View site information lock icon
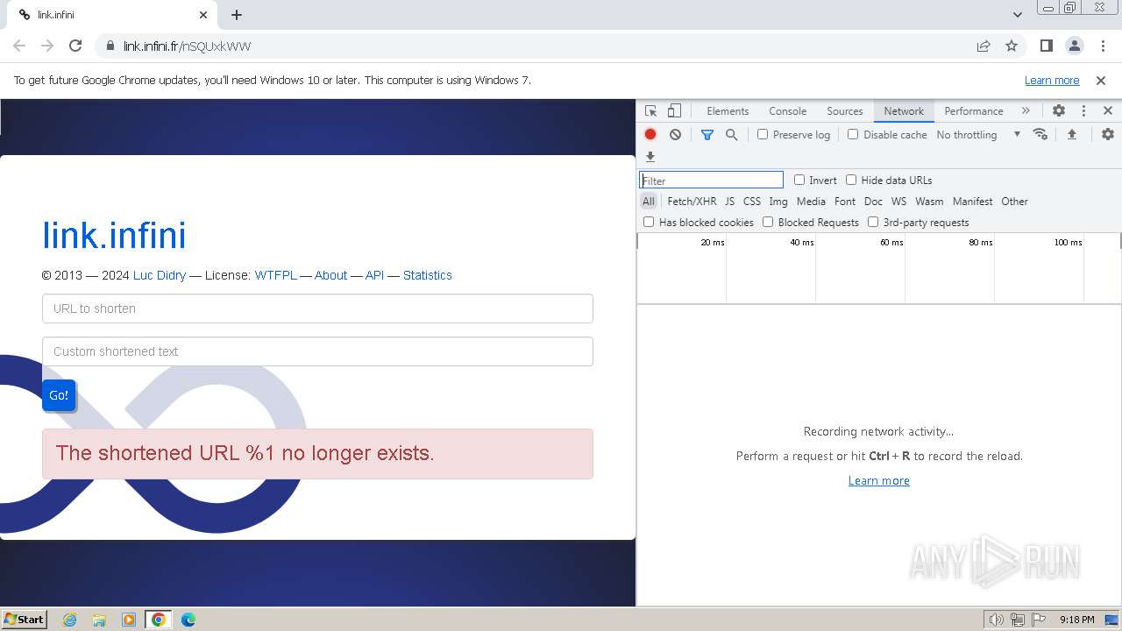 click(x=110, y=46)
